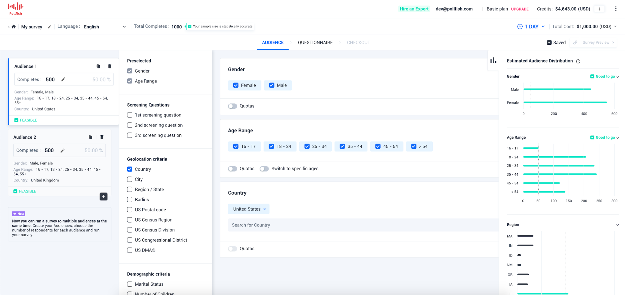The image size is (625, 295).
Task: Click the Male bar in Gender chart
Action: [x=557, y=89]
